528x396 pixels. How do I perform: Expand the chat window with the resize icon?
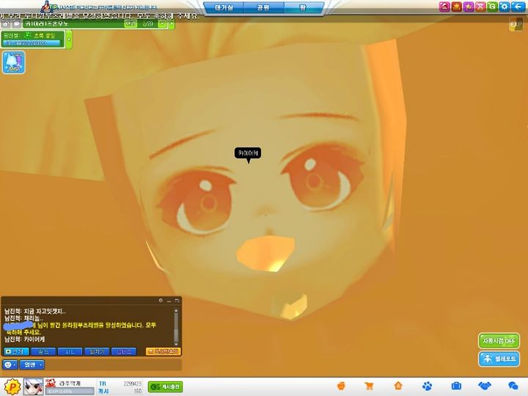(x=177, y=301)
